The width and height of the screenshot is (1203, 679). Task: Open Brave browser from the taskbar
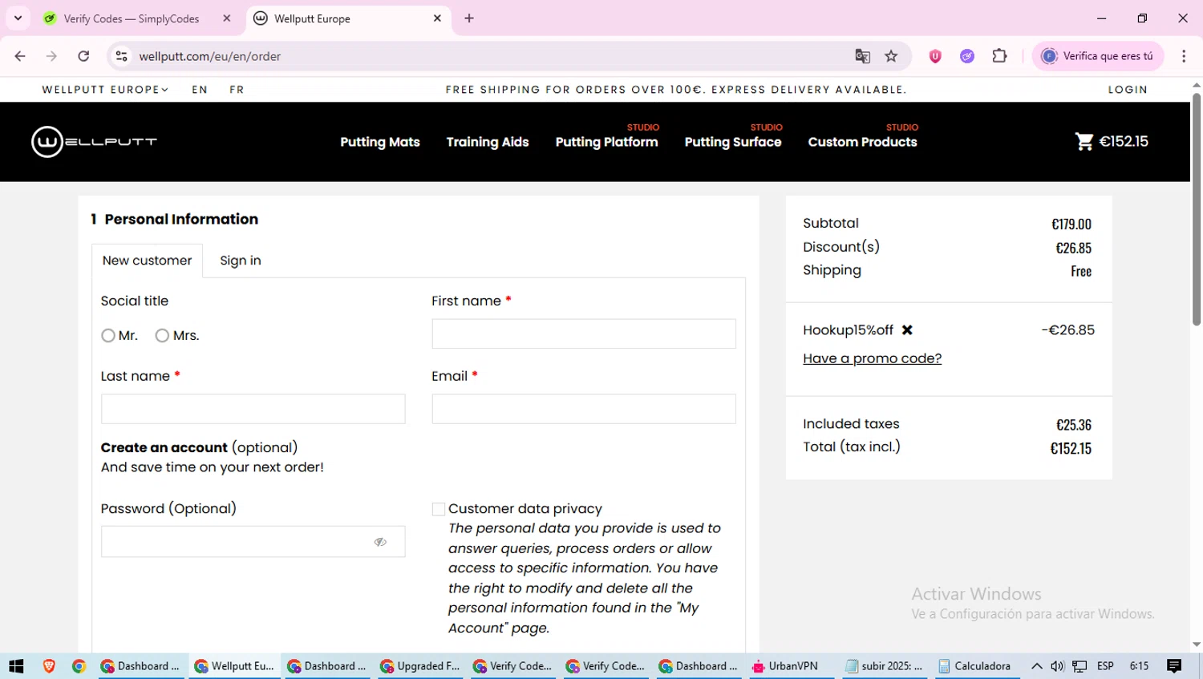(49, 666)
